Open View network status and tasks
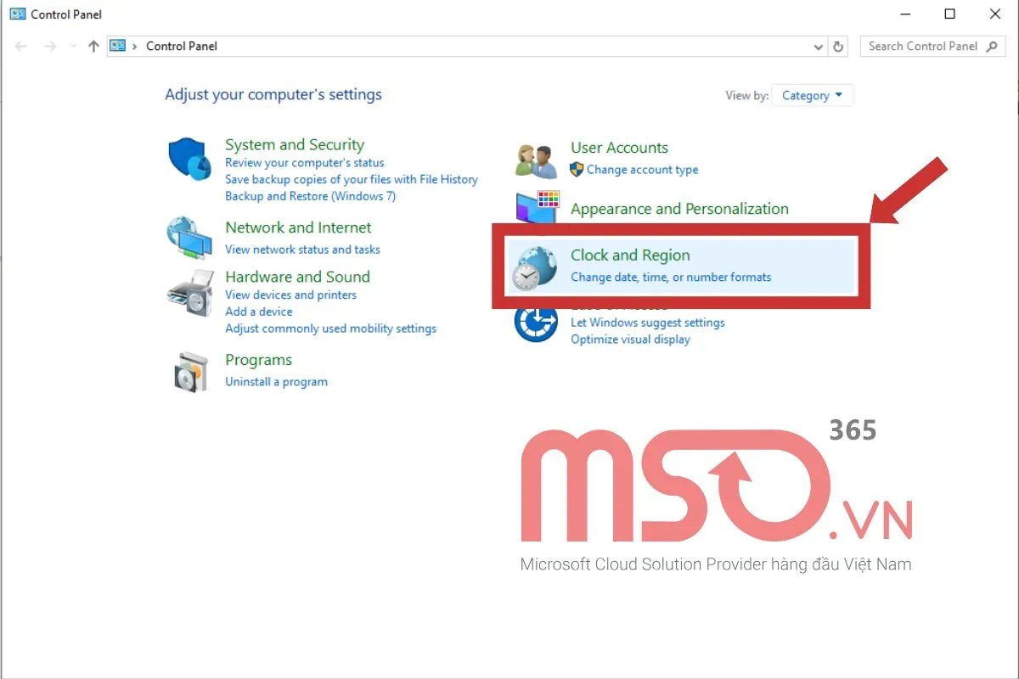 (302, 250)
